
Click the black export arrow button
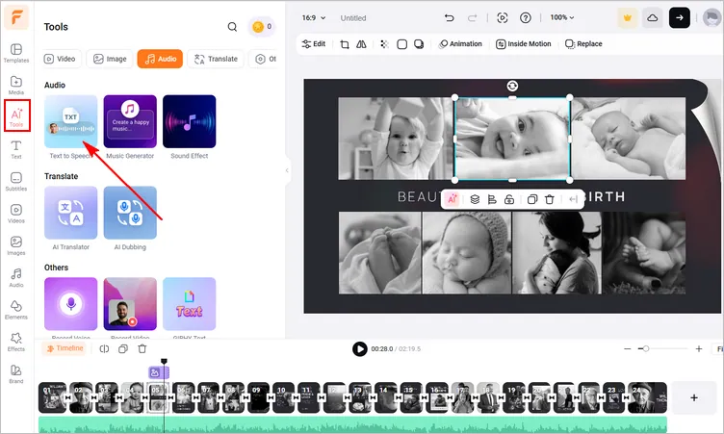[679, 18]
